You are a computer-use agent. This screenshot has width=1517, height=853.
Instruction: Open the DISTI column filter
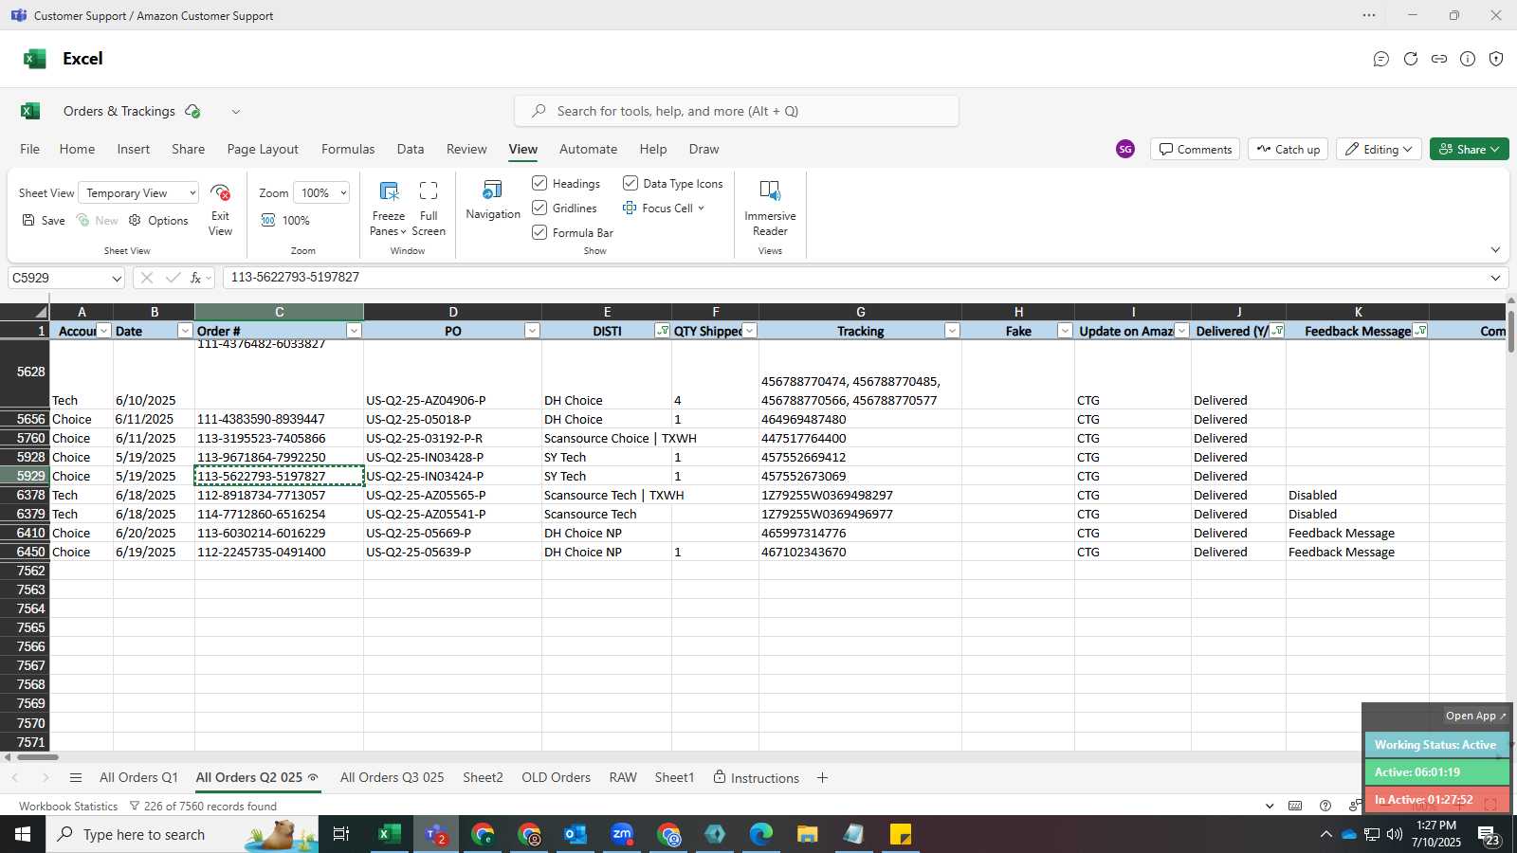(662, 331)
